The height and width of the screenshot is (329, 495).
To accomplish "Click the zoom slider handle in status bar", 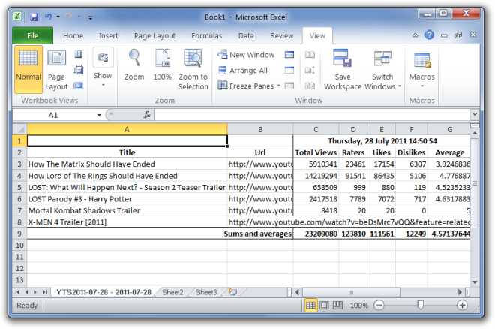I will [420, 305].
